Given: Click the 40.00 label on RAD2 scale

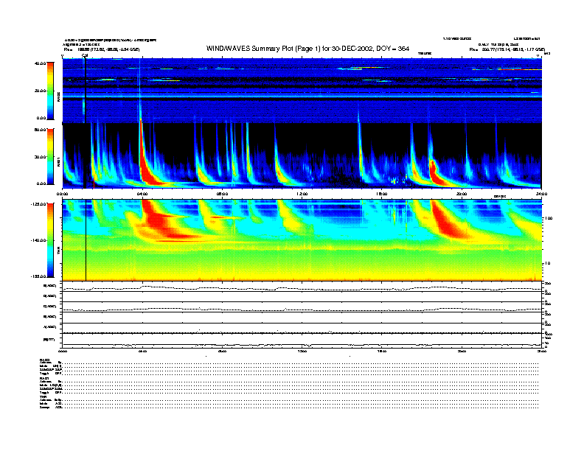Looking at the screenshot, I should tap(40, 63).
